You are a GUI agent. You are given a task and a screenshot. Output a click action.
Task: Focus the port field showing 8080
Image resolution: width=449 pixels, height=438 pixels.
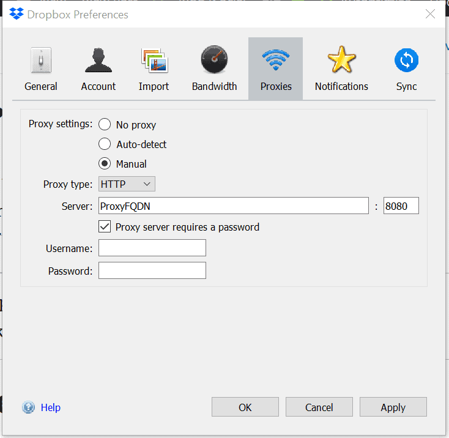pyautogui.click(x=401, y=206)
